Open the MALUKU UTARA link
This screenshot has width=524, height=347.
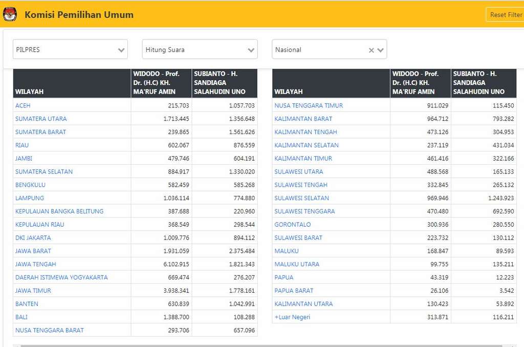click(297, 264)
